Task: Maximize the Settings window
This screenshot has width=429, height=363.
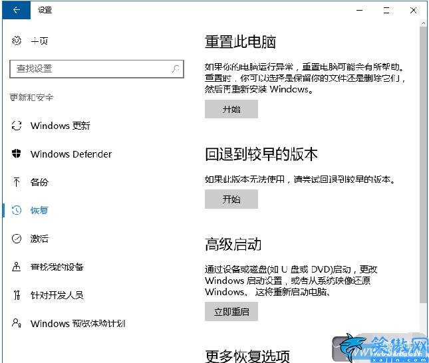Action: point(386,11)
